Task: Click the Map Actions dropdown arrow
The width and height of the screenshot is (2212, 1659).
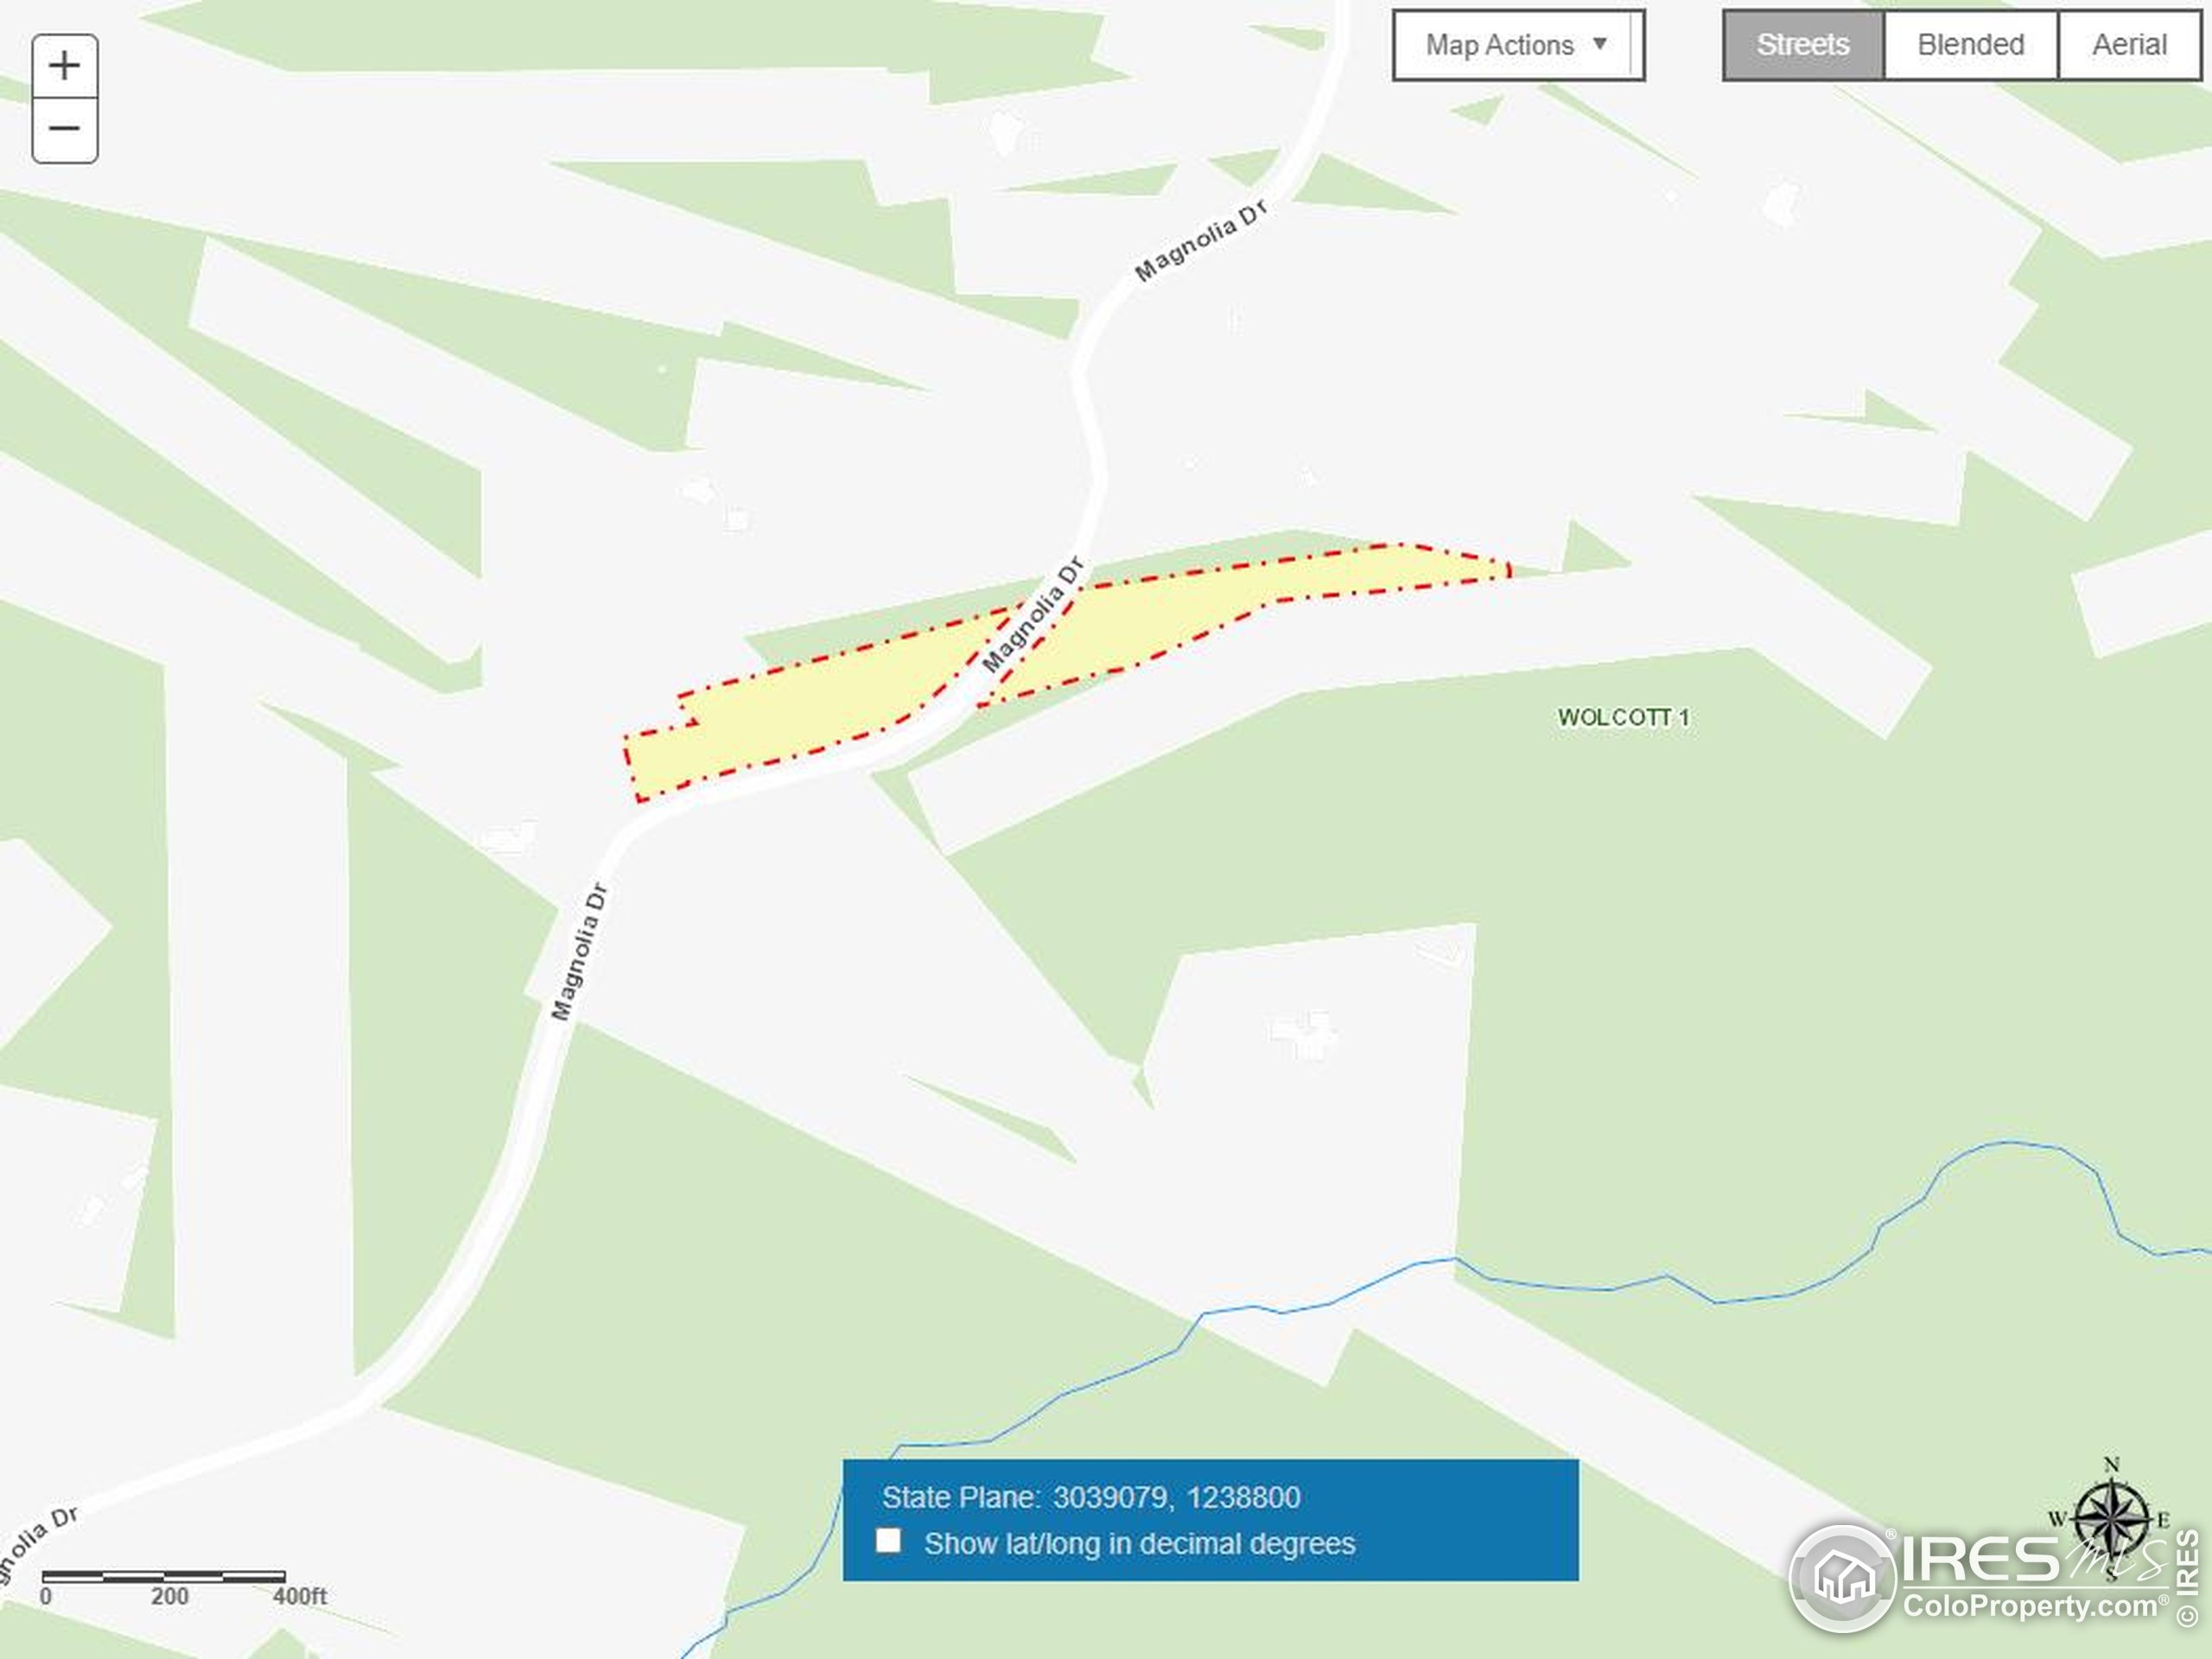Action: coord(1600,44)
